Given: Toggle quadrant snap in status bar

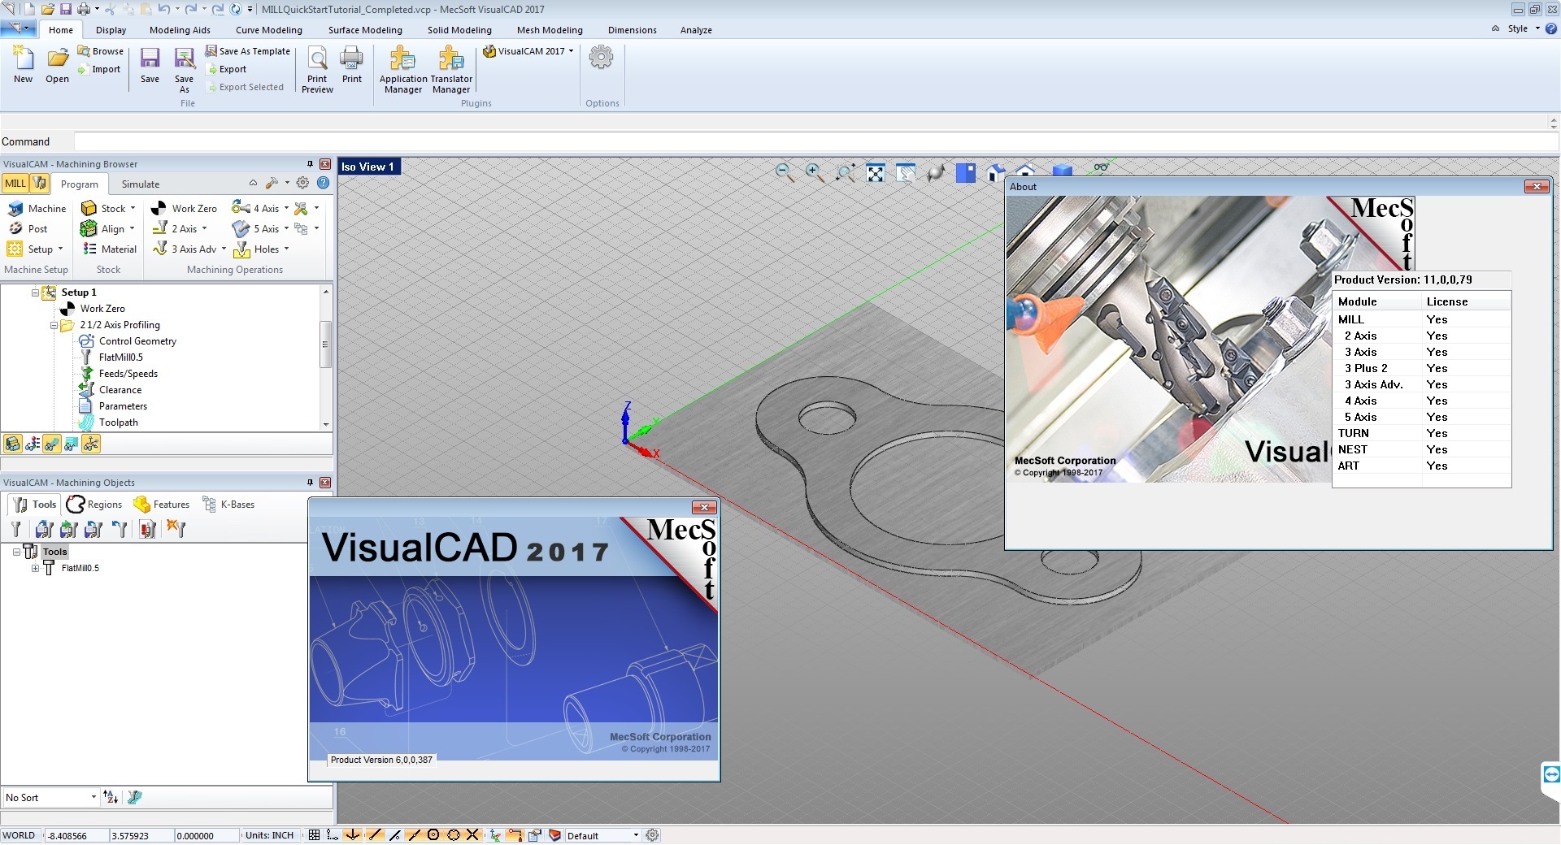Looking at the screenshot, I should [454, 835].
